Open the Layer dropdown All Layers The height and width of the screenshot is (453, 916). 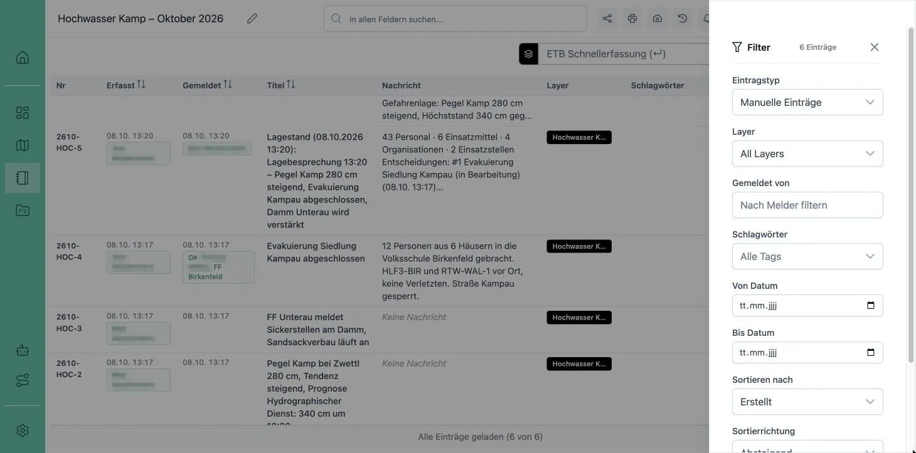(807, 154)
